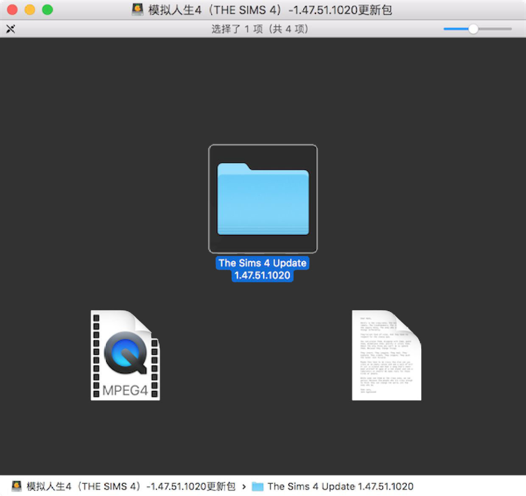
Task: Select The Sims 4 Update 1.47.51.1020 folder icon
Action: 263,199
